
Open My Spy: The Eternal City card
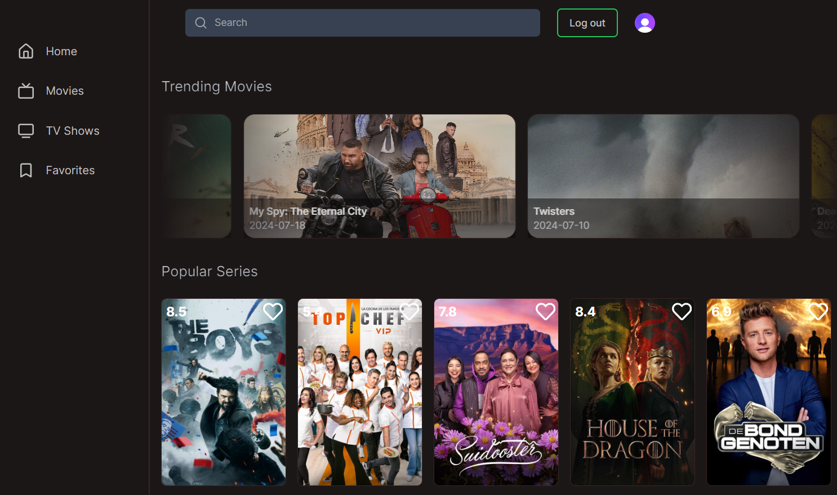(380, 176)
